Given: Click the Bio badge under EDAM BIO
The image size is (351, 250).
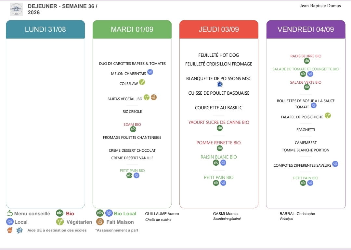Looking at the screenshot, I should pyautogui.click(x=133, y=129).
